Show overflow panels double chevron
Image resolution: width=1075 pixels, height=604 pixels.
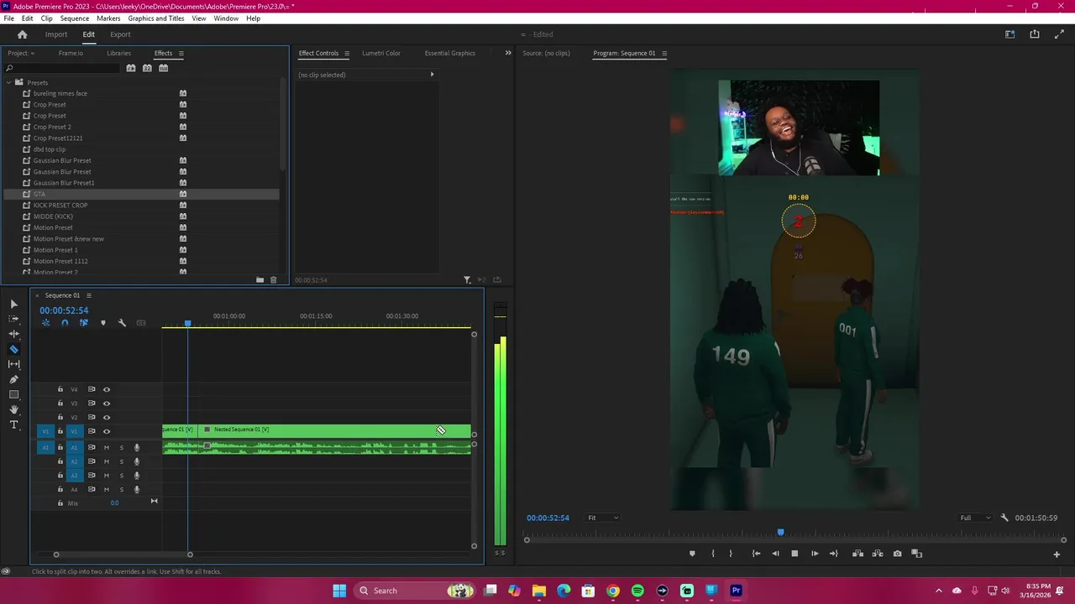pos(507,53)
